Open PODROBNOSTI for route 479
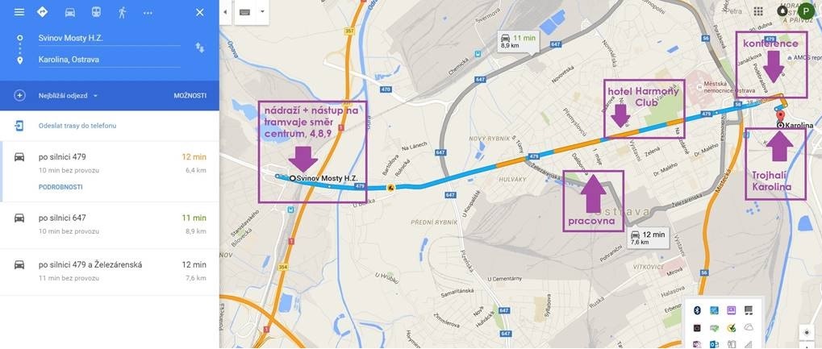822x349 pixels. [x=61, y=187]
